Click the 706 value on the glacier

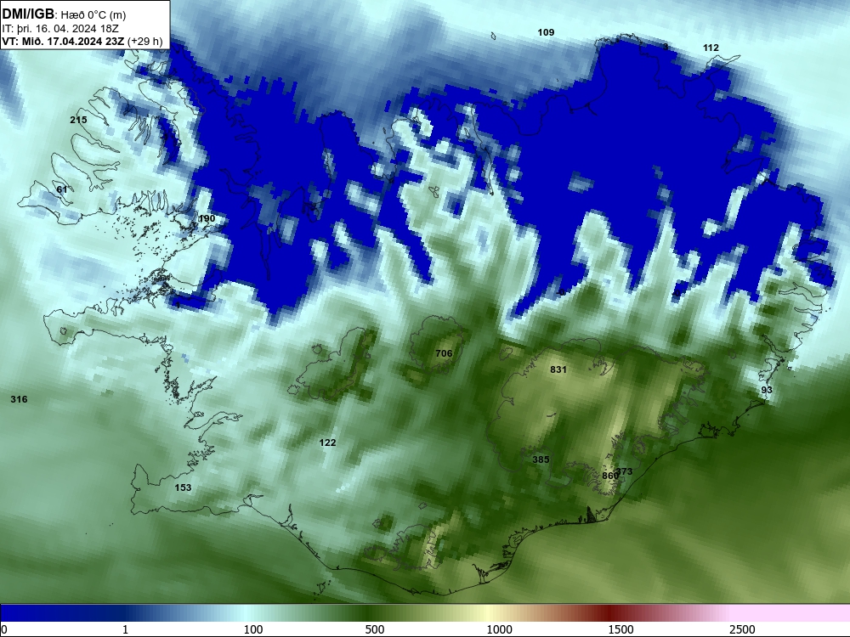444,353
